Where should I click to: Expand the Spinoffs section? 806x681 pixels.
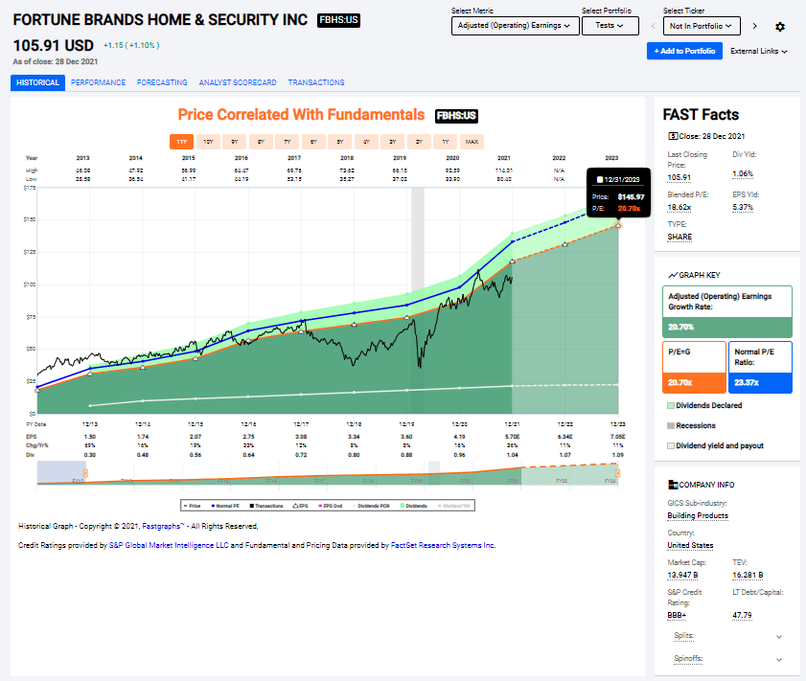(727, 658)
